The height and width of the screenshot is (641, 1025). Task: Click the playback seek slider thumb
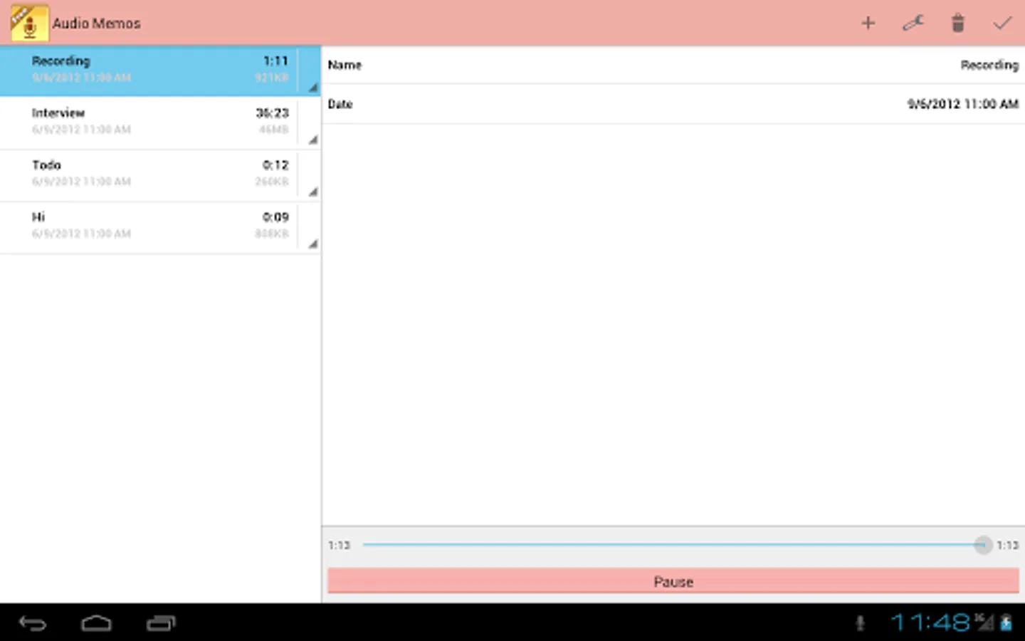coord(982,545)
